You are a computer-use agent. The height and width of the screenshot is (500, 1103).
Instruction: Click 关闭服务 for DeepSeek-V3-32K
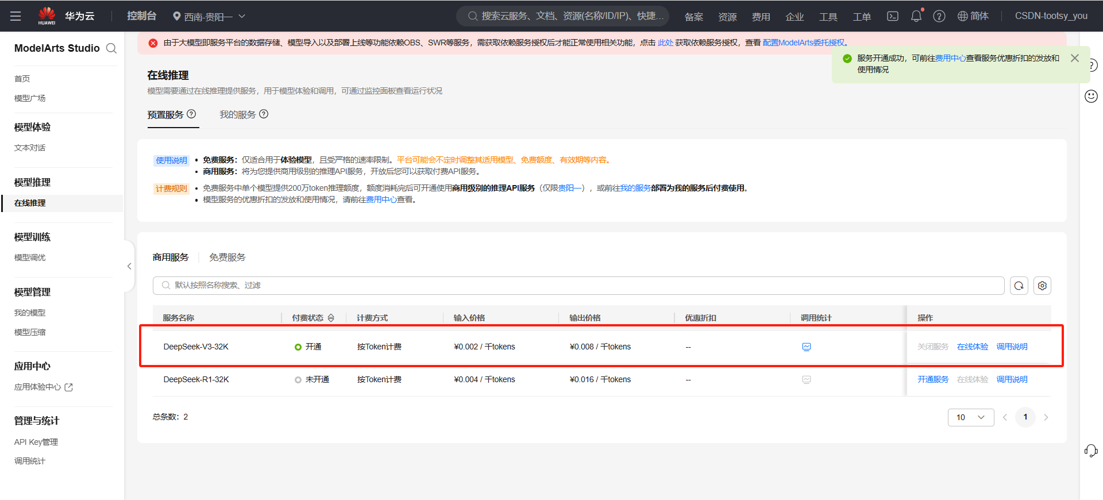pyautogui.click(x=933, y=347)
